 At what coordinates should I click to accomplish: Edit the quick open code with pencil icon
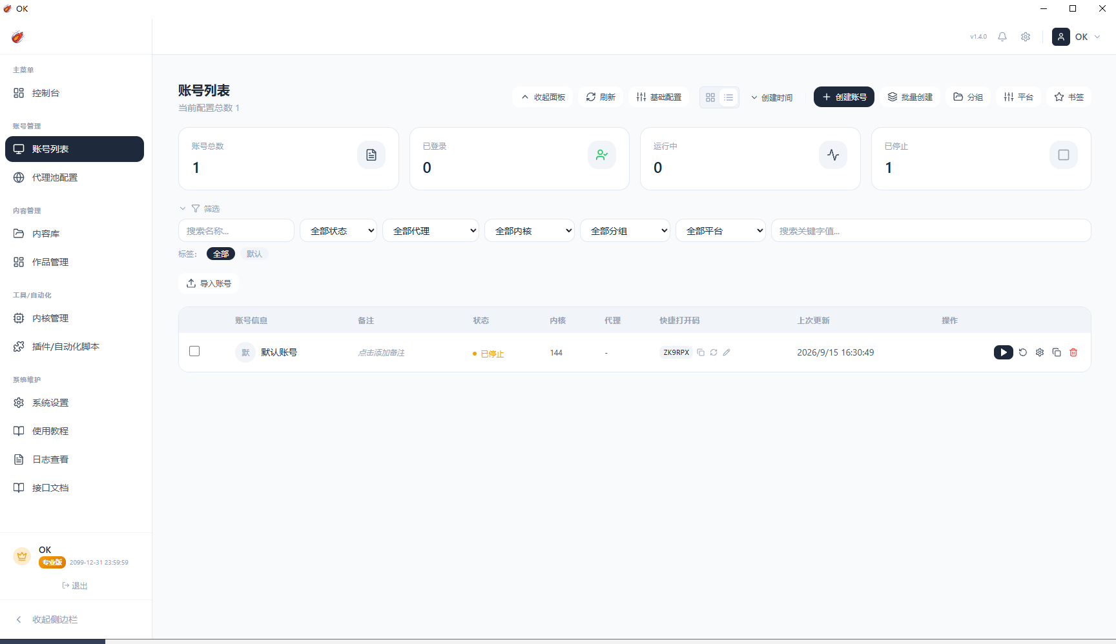727,352
